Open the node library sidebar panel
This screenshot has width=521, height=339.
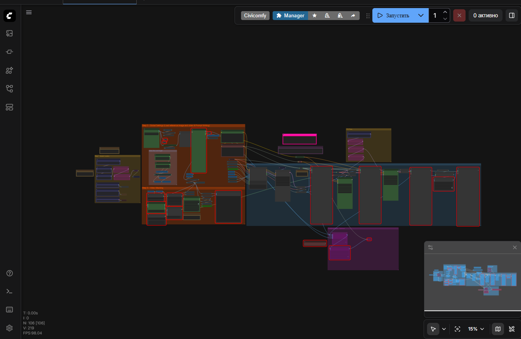pos(10,52)
